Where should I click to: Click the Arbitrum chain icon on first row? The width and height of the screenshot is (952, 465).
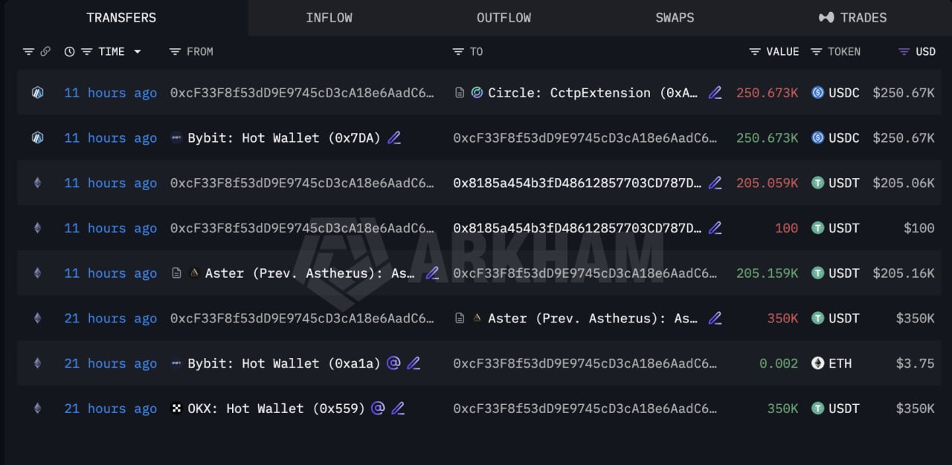[x=37, y=93]
